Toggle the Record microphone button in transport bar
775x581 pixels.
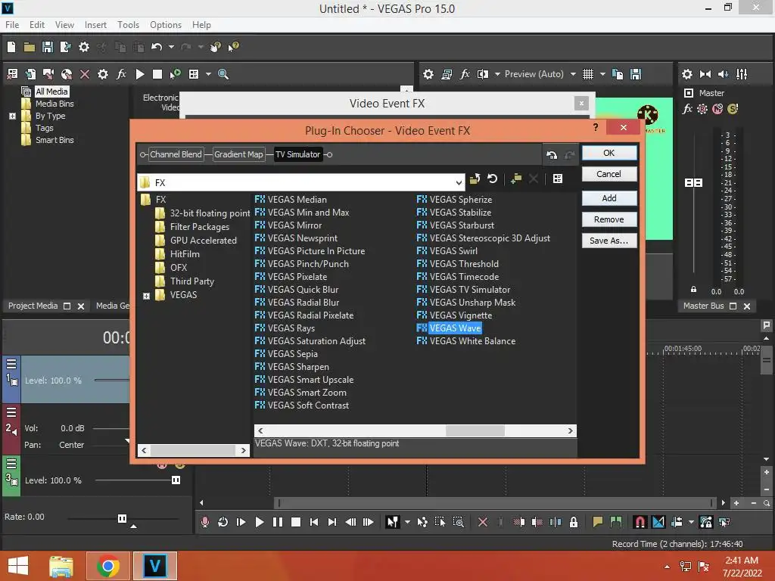(x=204, y=522)
